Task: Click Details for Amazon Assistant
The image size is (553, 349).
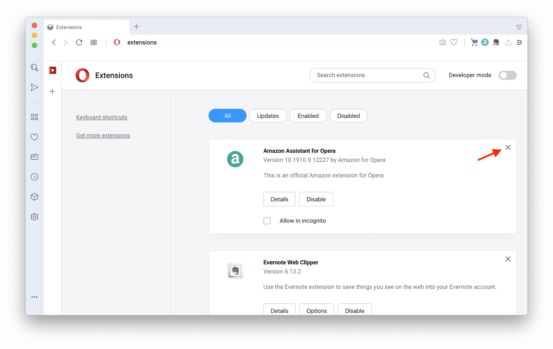Action: (x=279, y=199)
